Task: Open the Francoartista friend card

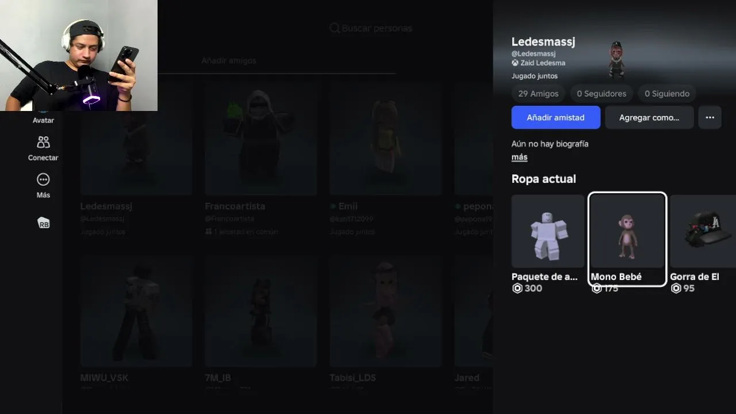Action: [x=260, y=160]
